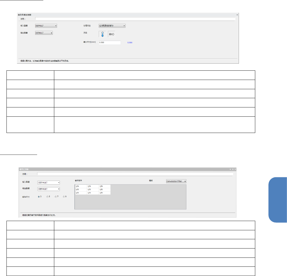Screen dimensions: 287x276
Task: Open 输入图像 dropdown in 黑白纵横过滤器 panel
Action: point(46,26)
